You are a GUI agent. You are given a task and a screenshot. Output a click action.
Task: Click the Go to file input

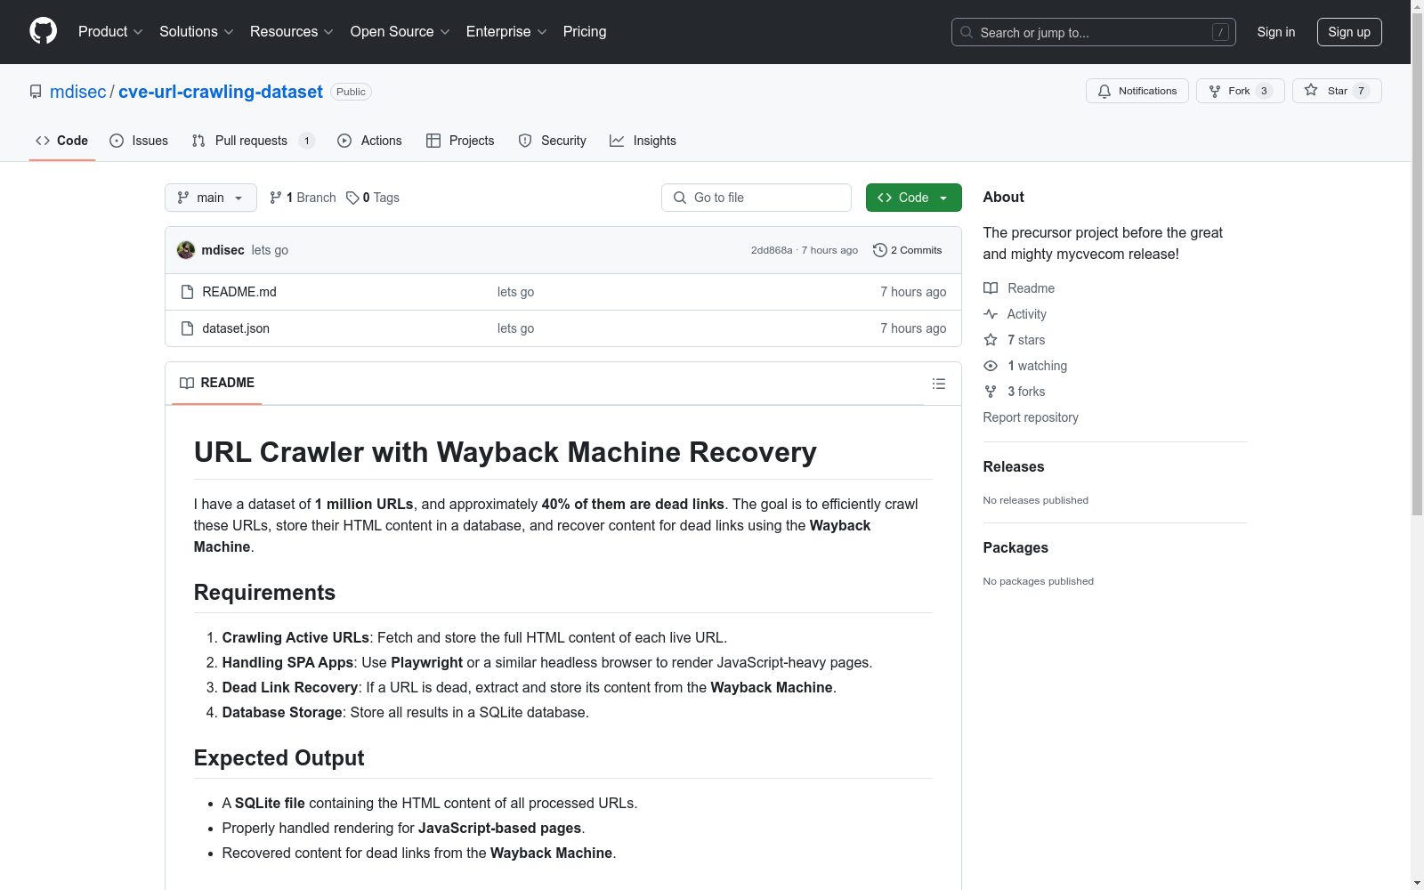(x=756, y=198)
